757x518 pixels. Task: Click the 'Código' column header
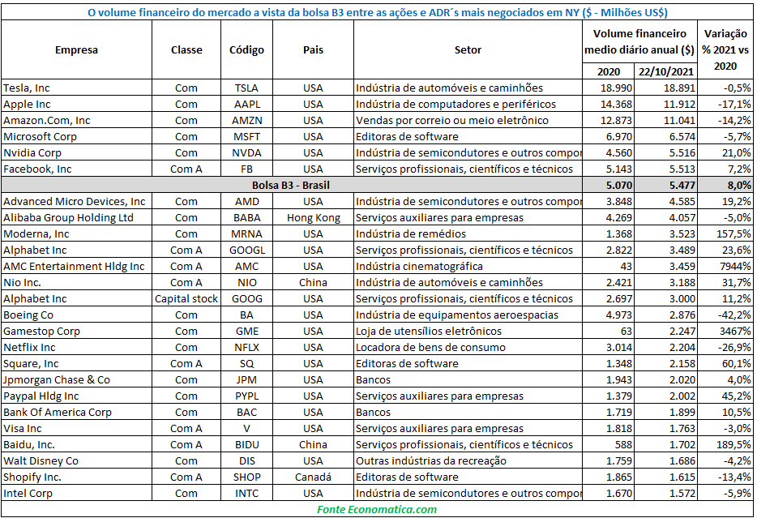(x=246, y=49)
